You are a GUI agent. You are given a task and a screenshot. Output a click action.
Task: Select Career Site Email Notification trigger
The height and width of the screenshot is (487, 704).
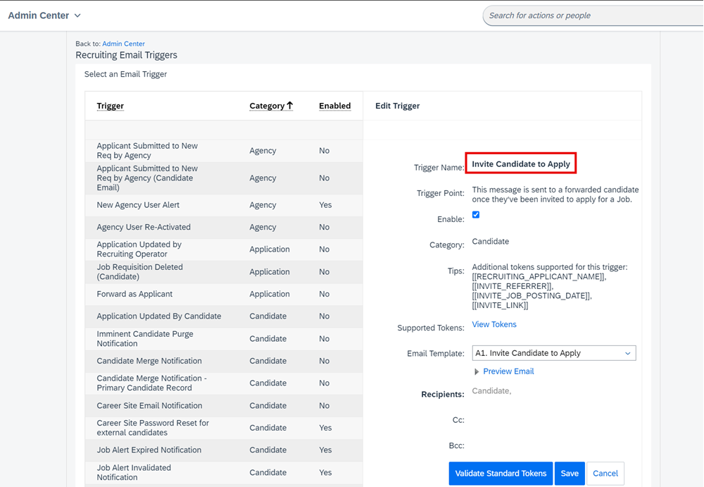tap(149, 406)
